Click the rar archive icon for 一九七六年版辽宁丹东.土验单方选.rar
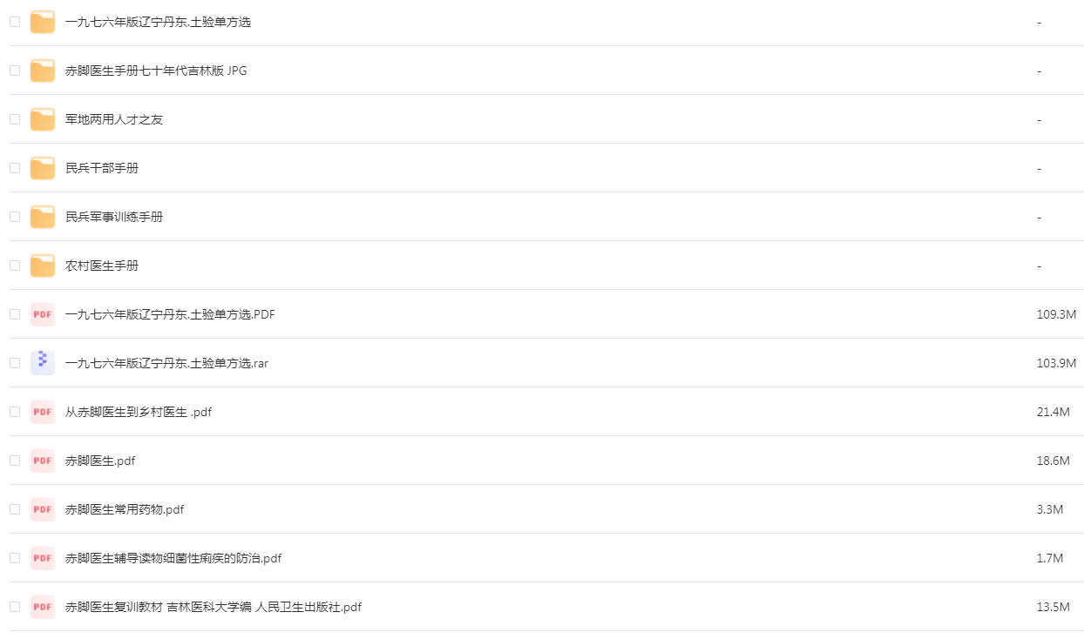 tap(43, 363)
